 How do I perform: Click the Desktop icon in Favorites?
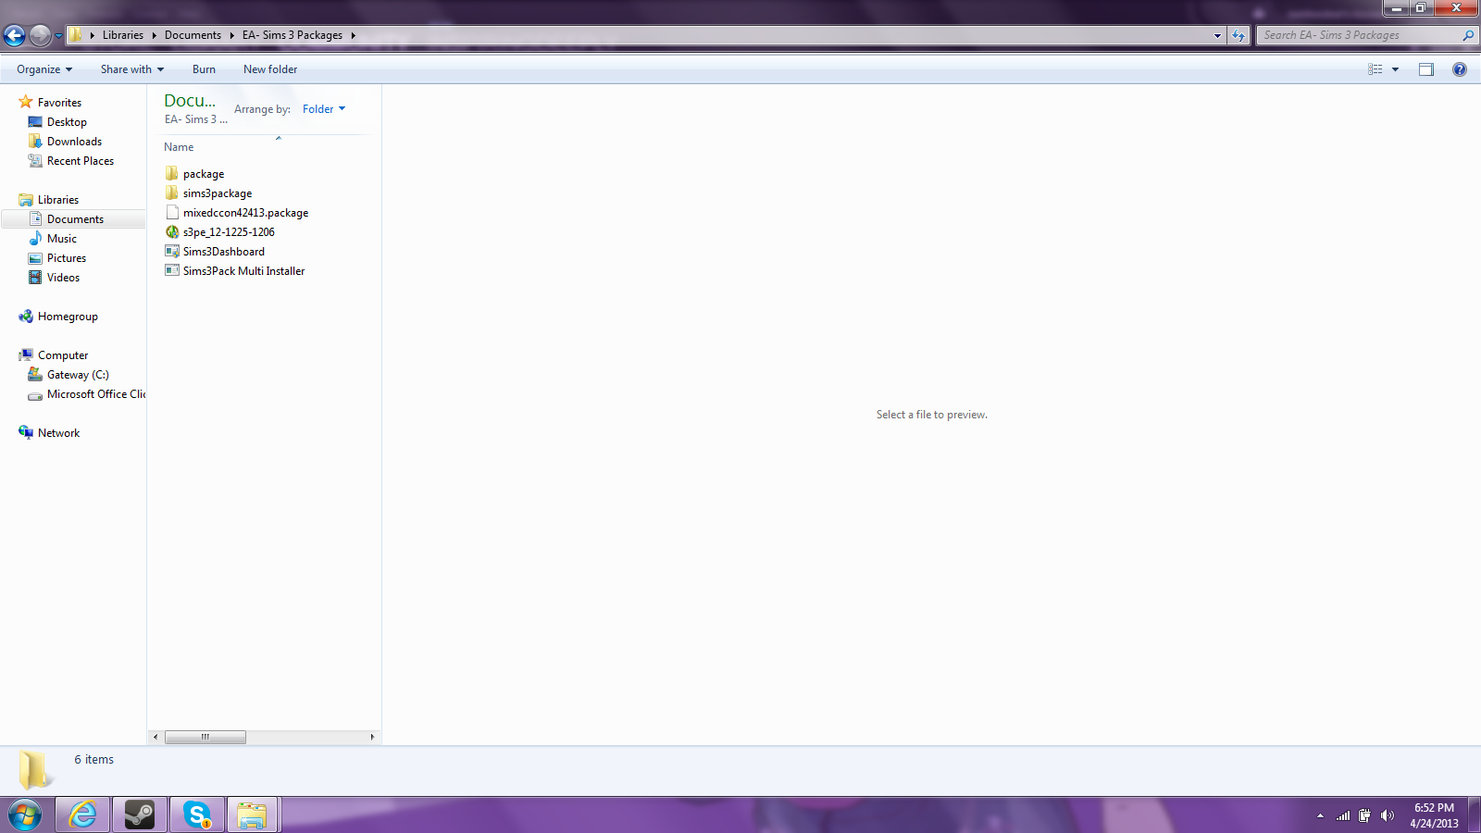(x=35, y=122)
